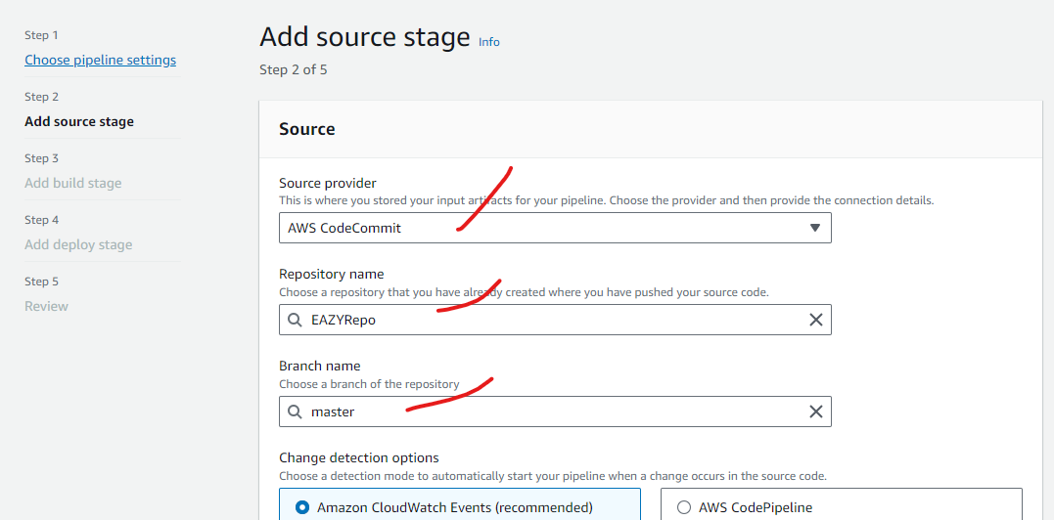Click the search icon in Repository name
This screenshot has width=1054, height=520.
[295, 320]
